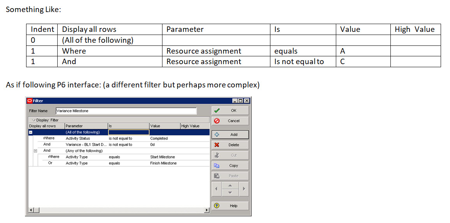450x223 pixels.
Task: Click the yellow question mark Help icon
Action: tap(217, 206)
